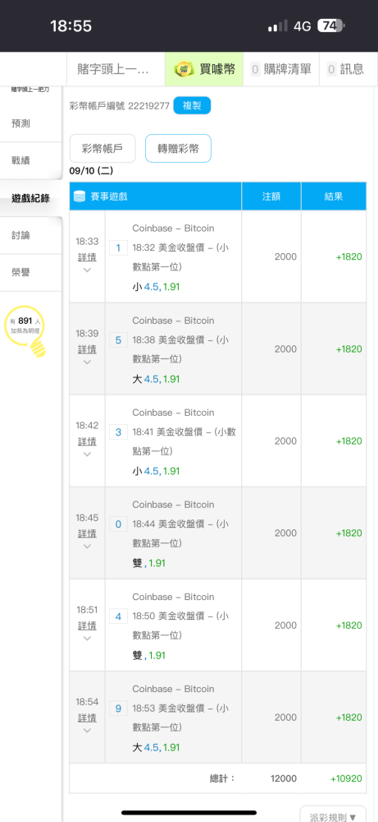The height and width of the screenshot is (822, 378).
Task: Click the result number 0 box
Action: (118, 524)
